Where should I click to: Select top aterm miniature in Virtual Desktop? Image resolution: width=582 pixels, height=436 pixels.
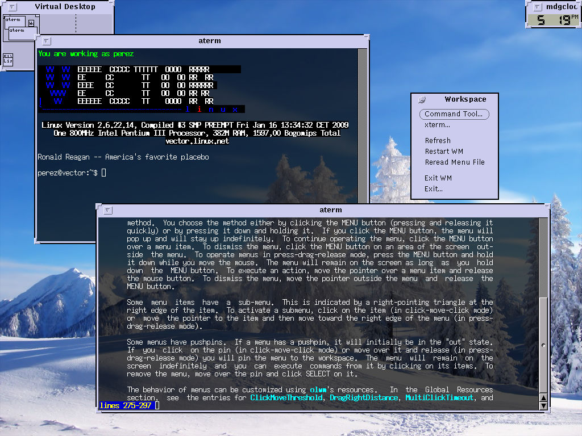(x=15, y=22)
